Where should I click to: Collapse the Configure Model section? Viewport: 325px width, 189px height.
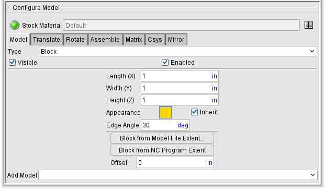tap(9, 8)
